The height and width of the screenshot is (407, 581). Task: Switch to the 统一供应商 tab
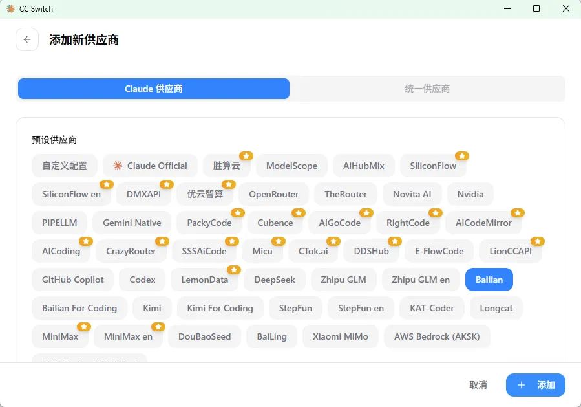click(427, 89)
